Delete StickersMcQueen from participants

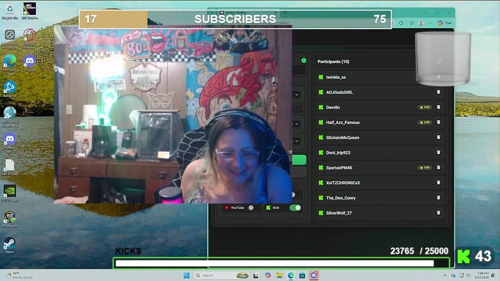click(438, 137)
